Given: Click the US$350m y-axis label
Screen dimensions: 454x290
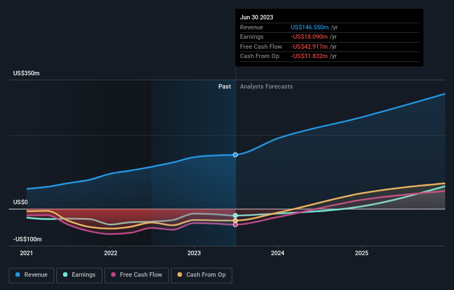Looking at the screenshot, I should [27, 73].
